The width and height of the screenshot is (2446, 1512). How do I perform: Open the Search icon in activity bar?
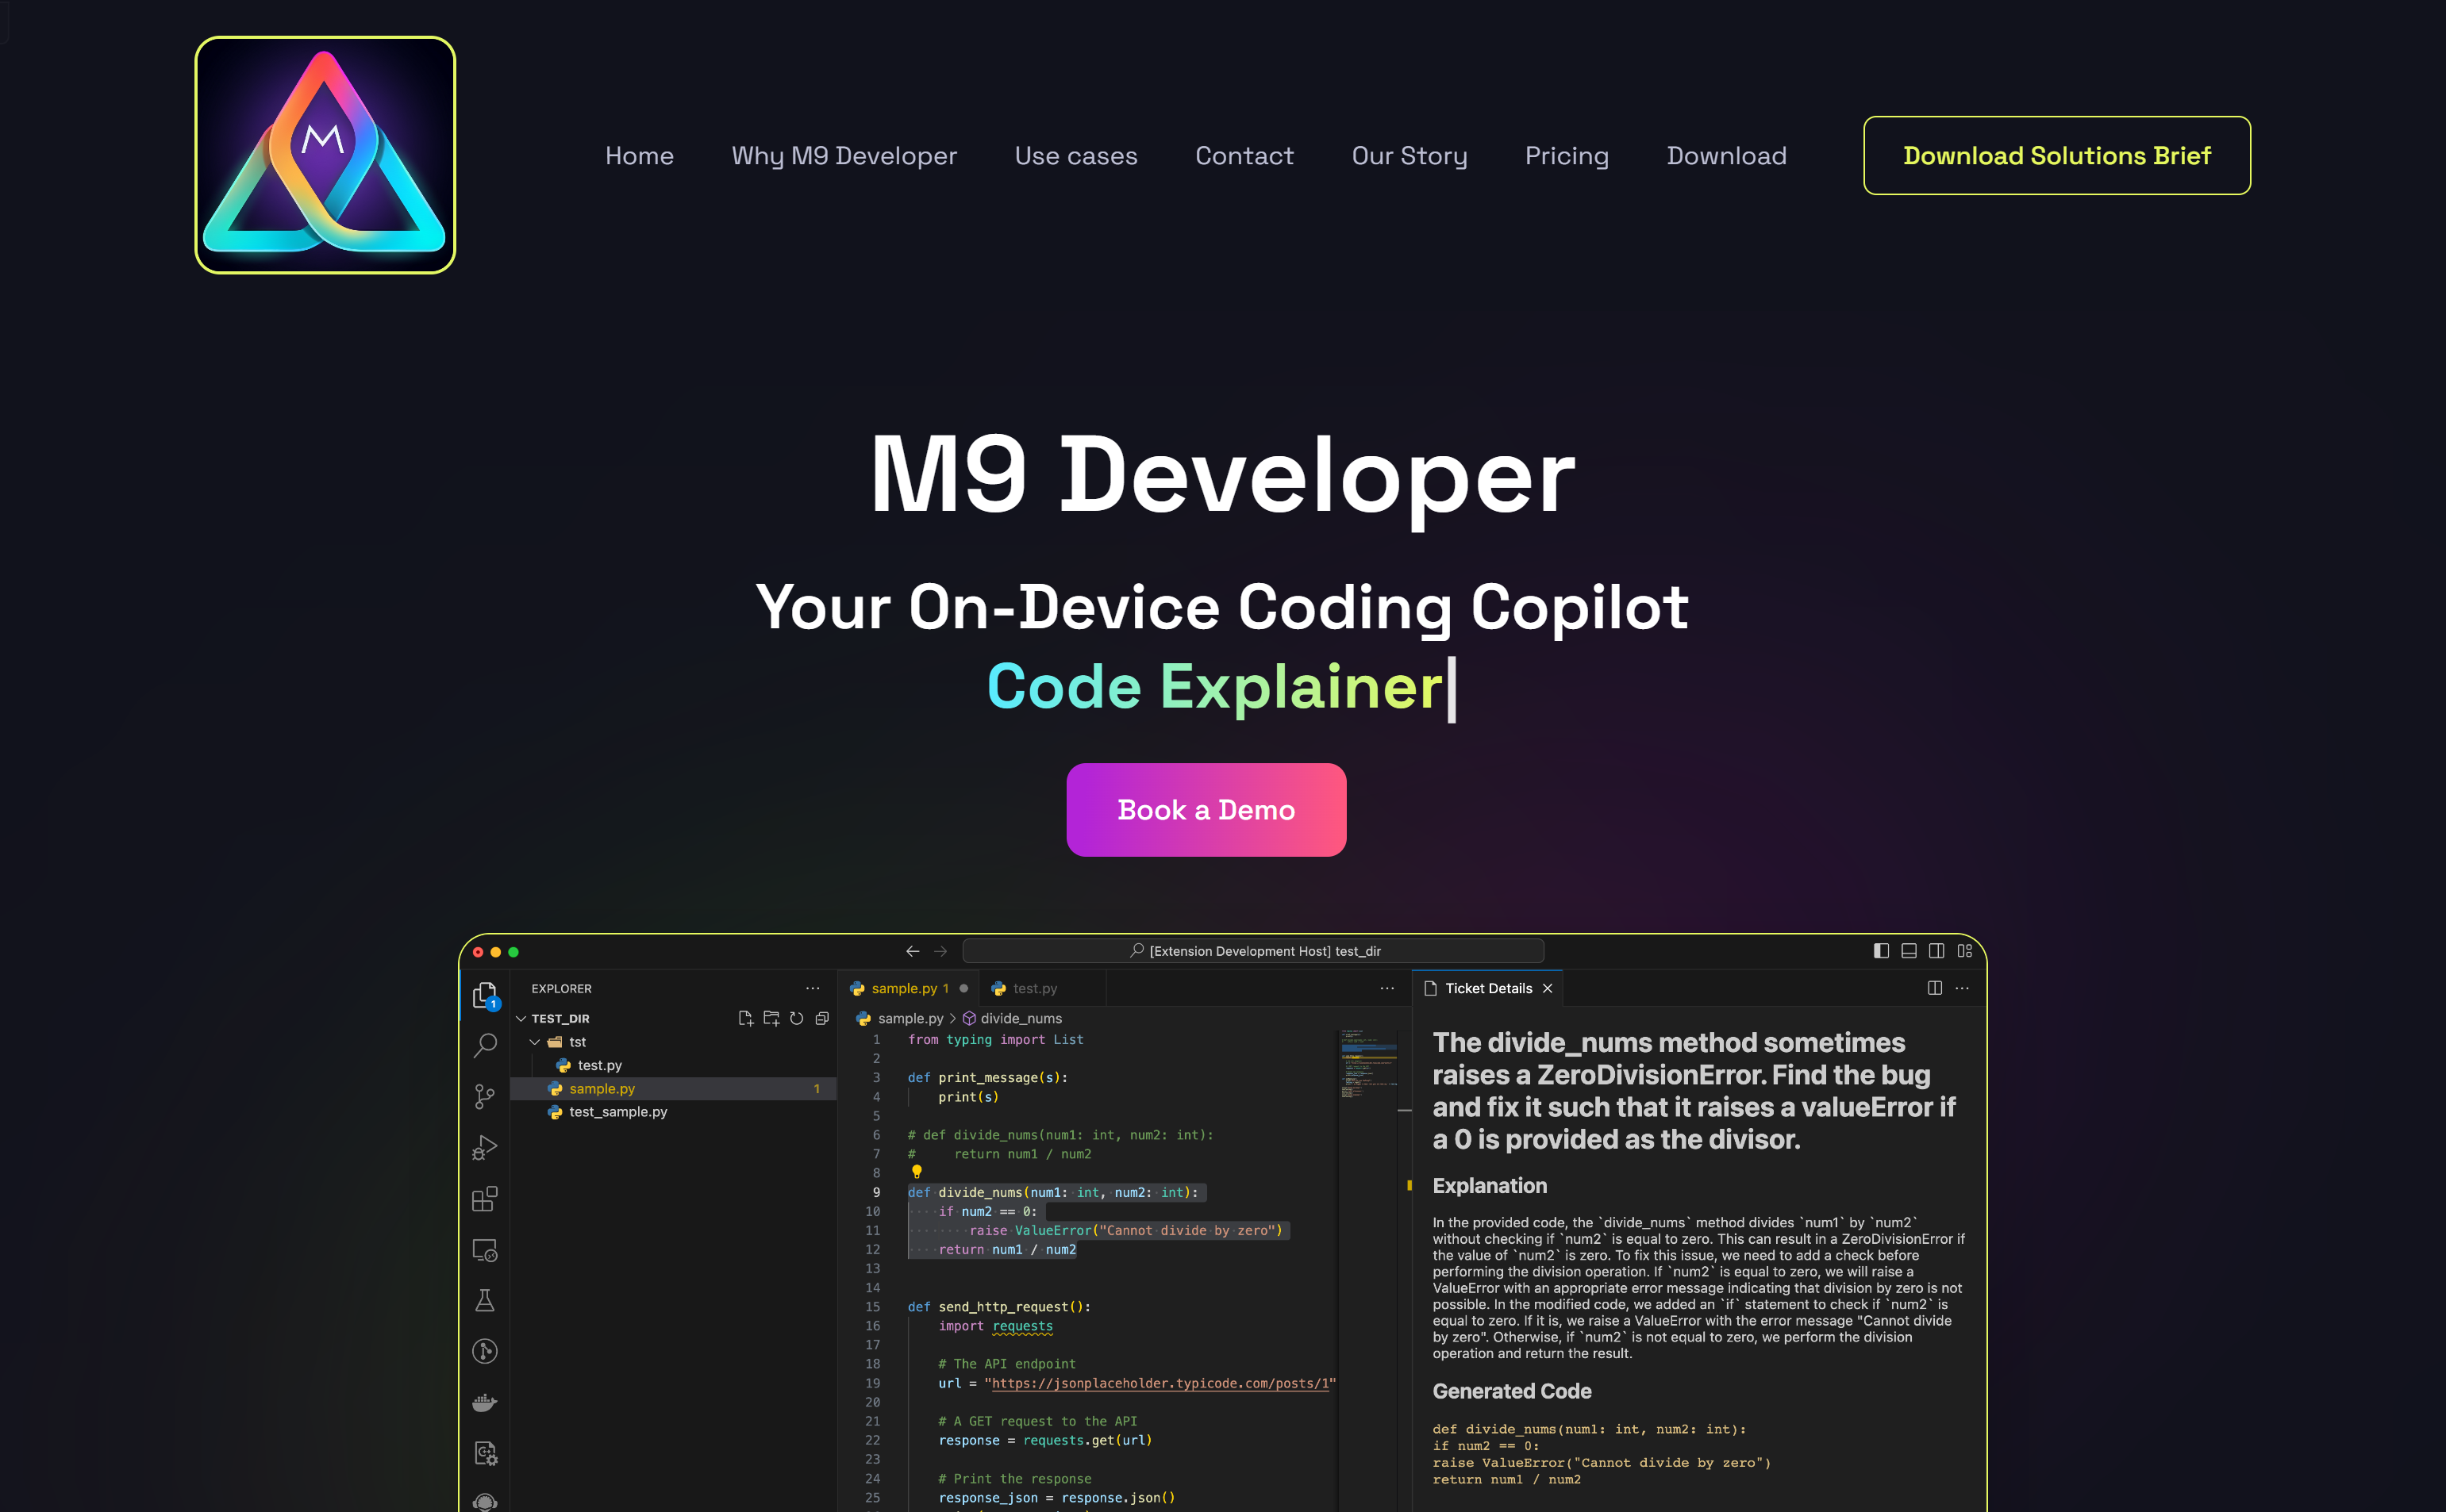click(x=484, y=1046)
